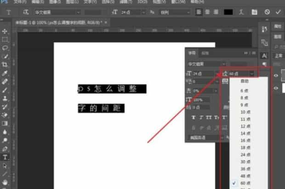Click the cancel edits icon in options bar
The height and width of the screenshot is (189, 285).
(267, 12)
